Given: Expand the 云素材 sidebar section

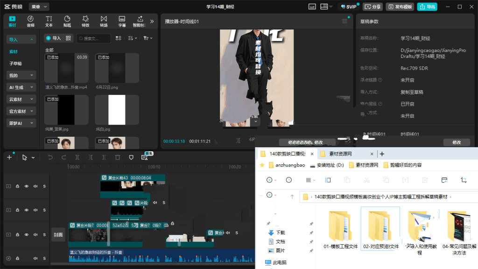Looking at the screenshot, I should point(21,99).
